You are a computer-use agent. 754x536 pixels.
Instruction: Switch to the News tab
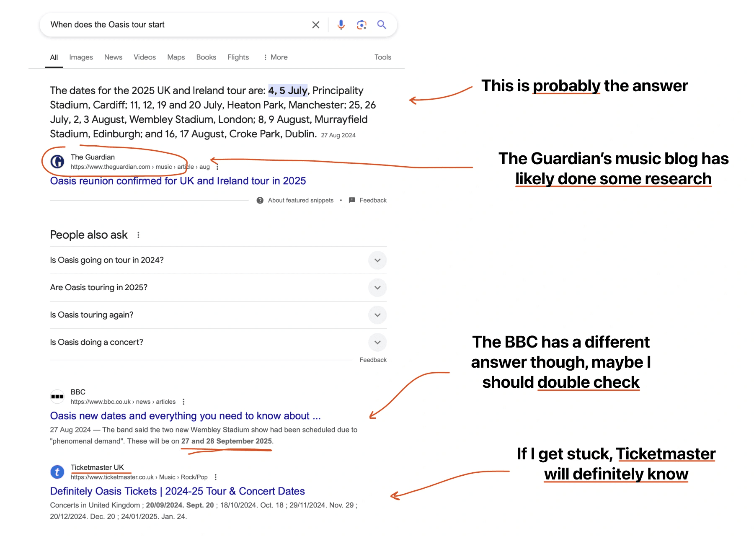(x=113, y=57)
